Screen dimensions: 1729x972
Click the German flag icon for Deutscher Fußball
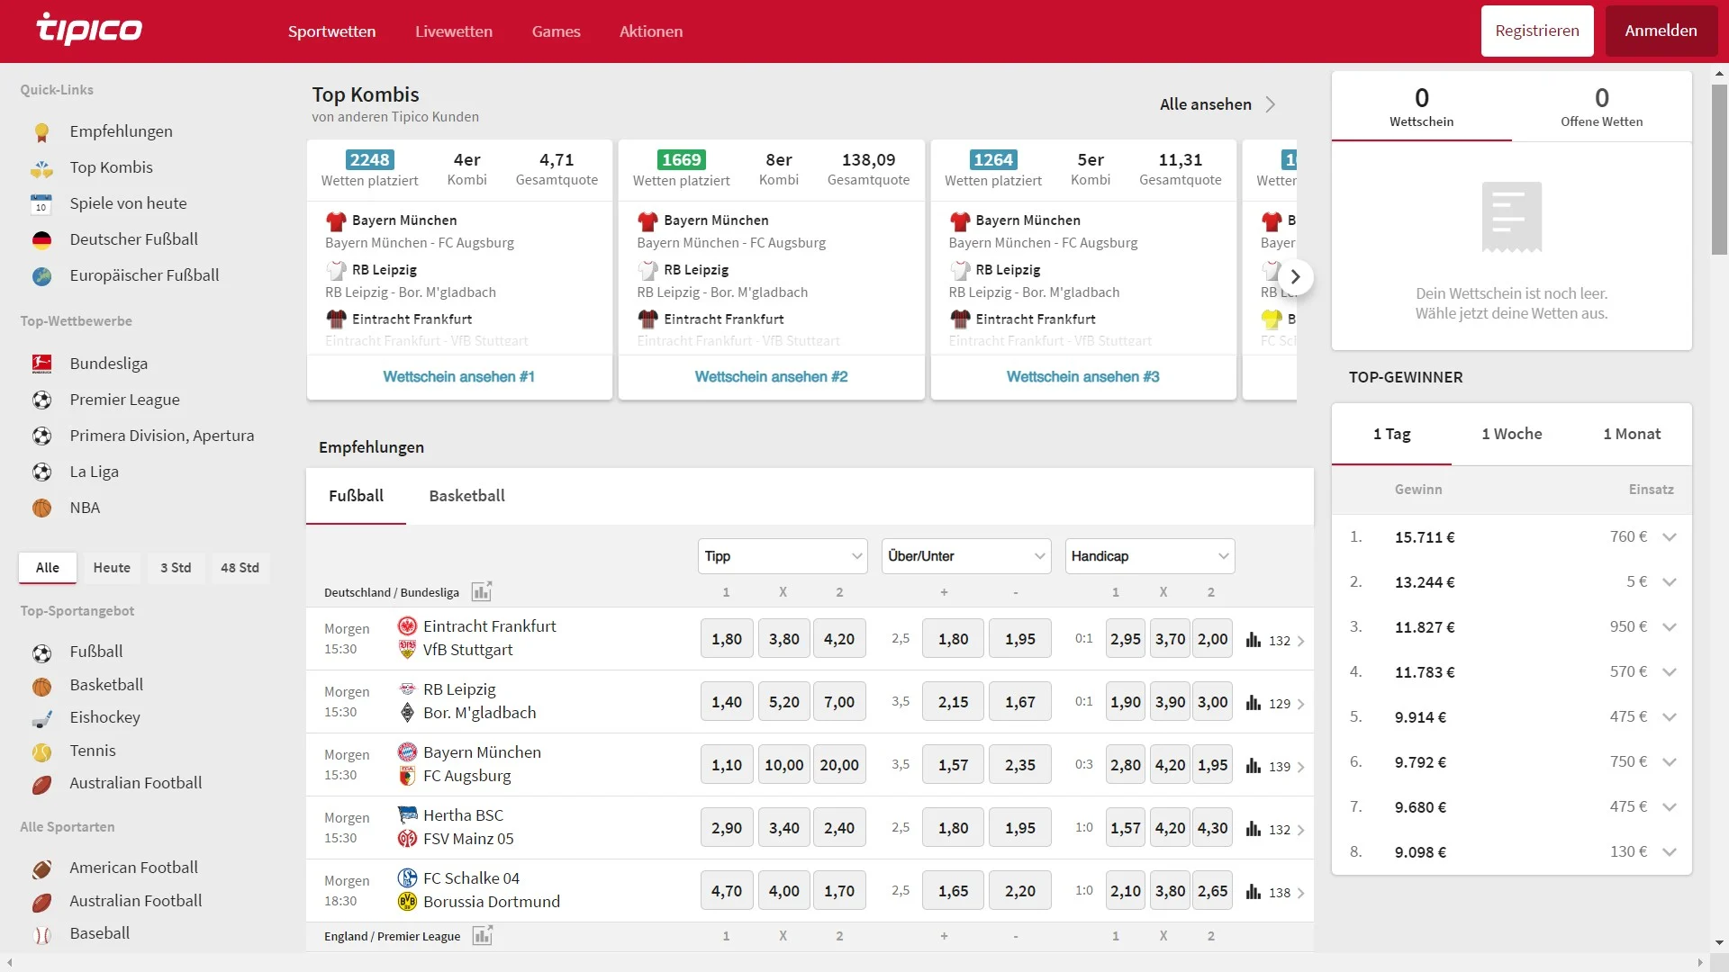(41, 240)
